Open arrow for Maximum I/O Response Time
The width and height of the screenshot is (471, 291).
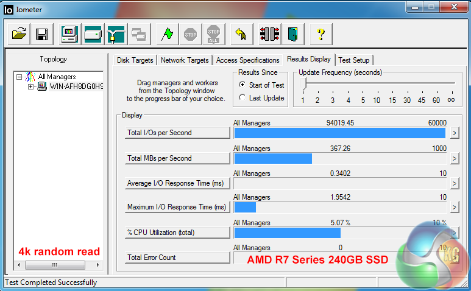[455, 207]
